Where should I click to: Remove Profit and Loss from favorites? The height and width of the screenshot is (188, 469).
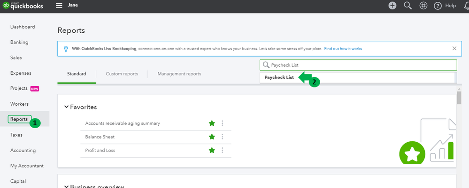click(x=212, y=151)
